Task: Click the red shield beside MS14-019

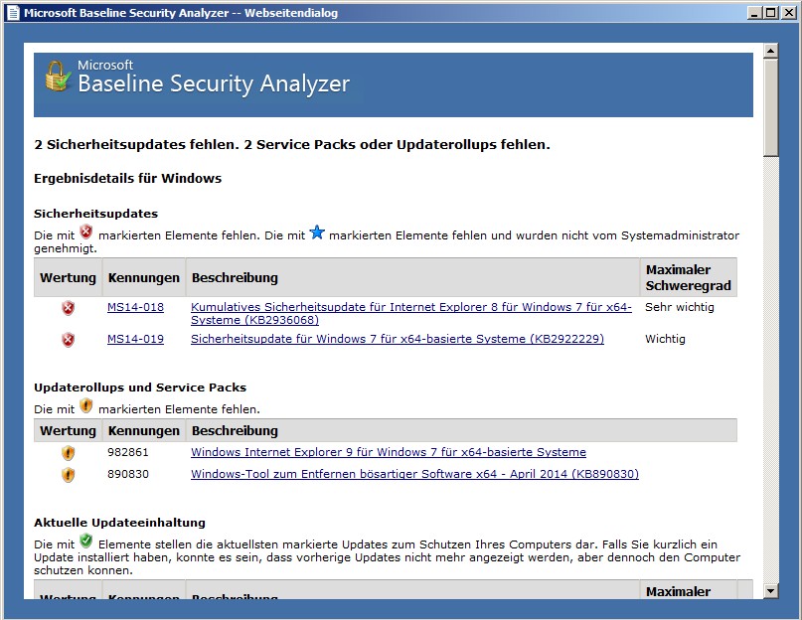Action: click(68, 340)
